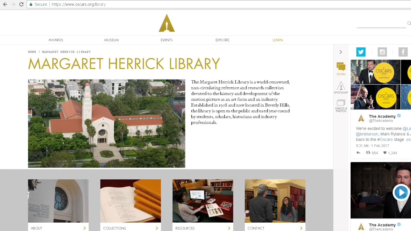This screenshot has width=411, height=231.
Task: Click Margaret Herrick Library breadcrumb
Action: click(x=66, y=52)
